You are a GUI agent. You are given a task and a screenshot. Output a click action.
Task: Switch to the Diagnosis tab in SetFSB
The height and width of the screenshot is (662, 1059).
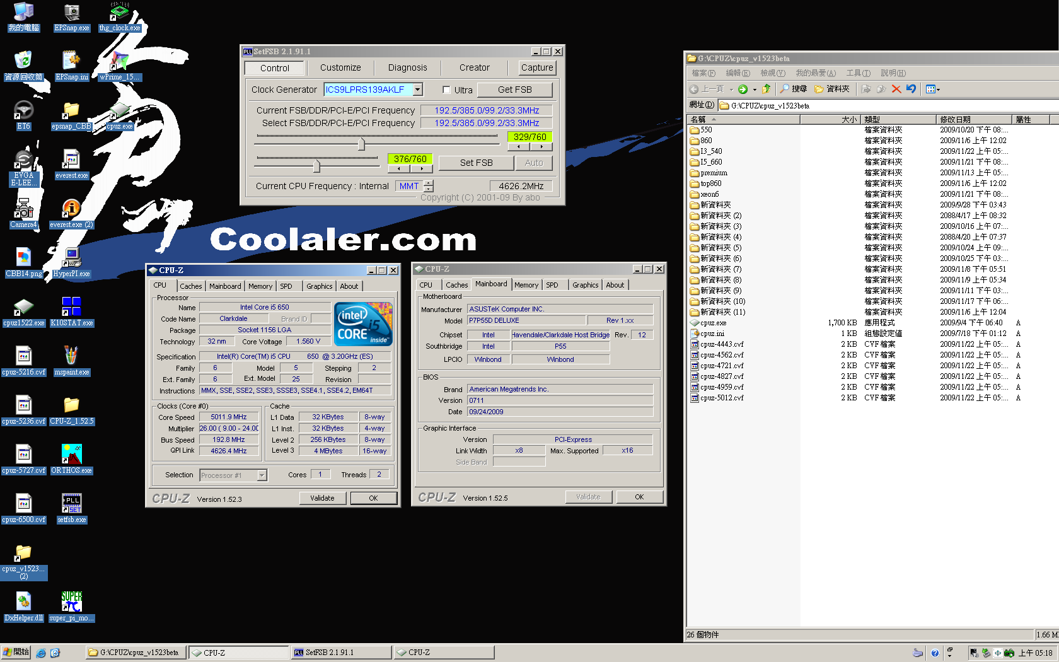pos(407,67)
